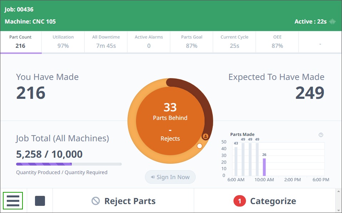Click the activity waveform icon next to Active

[332, 21]
